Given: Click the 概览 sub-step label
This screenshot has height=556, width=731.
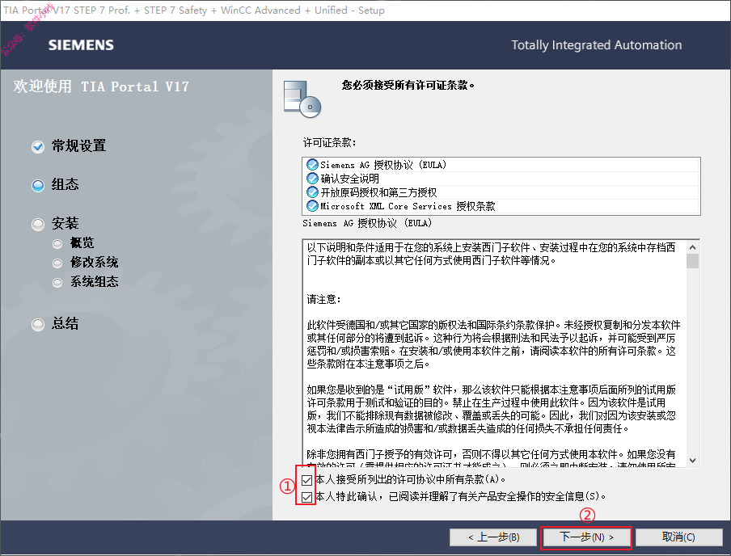Looking at the screenshot, I should coord(82,242).
